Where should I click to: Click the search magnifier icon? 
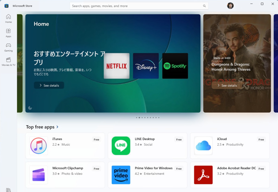click(x=204, y=6)
